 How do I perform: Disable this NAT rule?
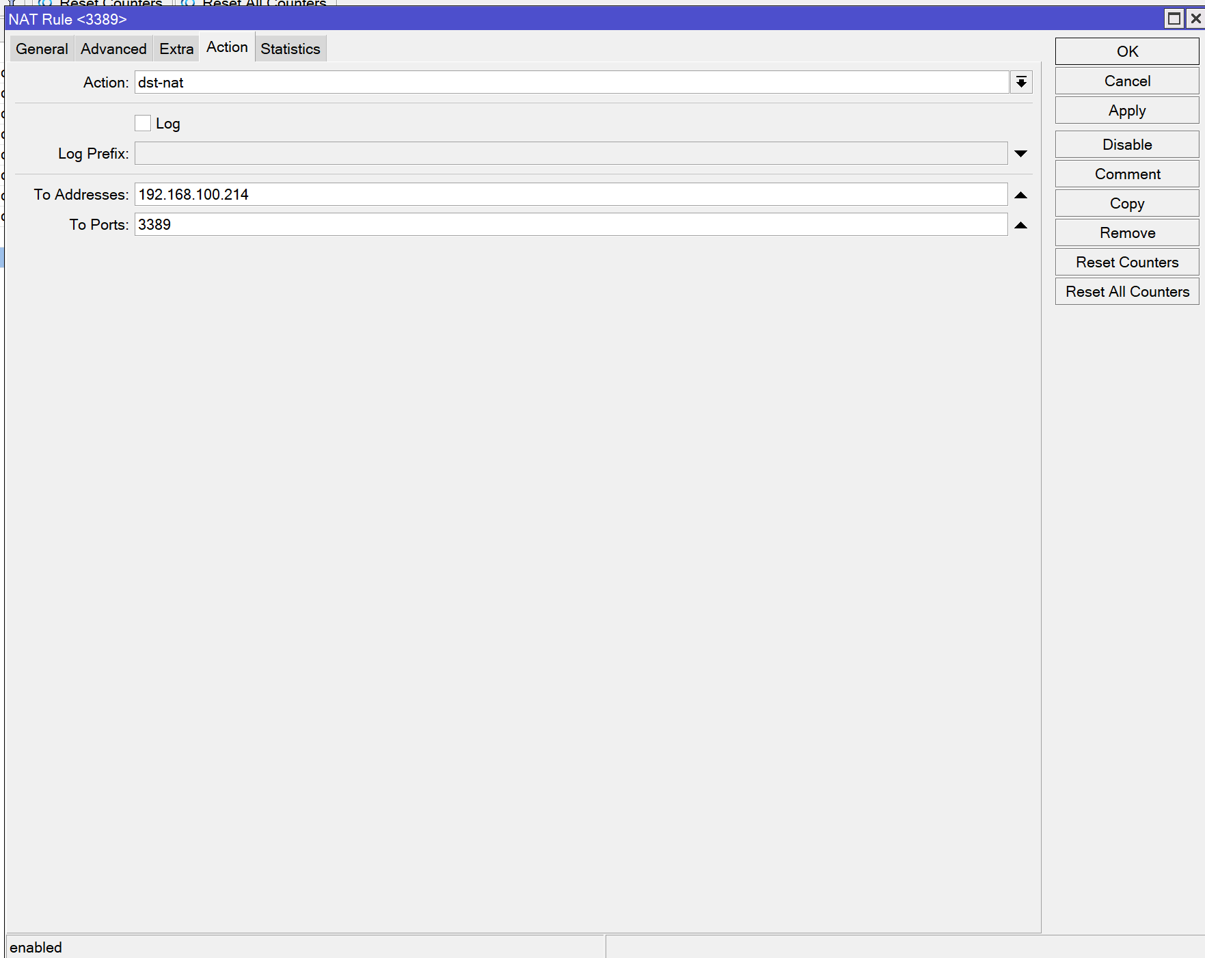pyautogui.click(x=1126, y=144)
